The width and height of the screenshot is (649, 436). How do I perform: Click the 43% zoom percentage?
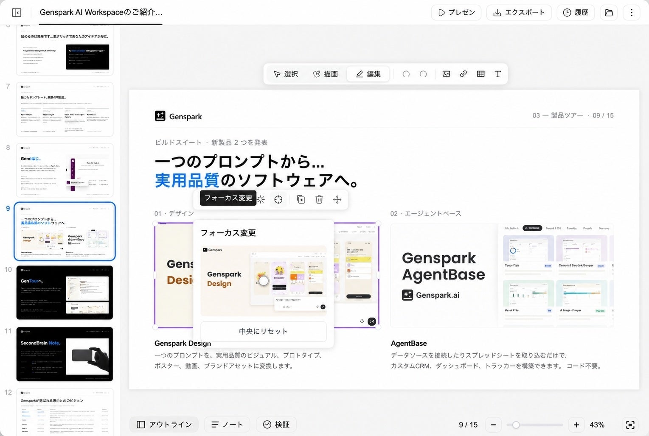597,425
